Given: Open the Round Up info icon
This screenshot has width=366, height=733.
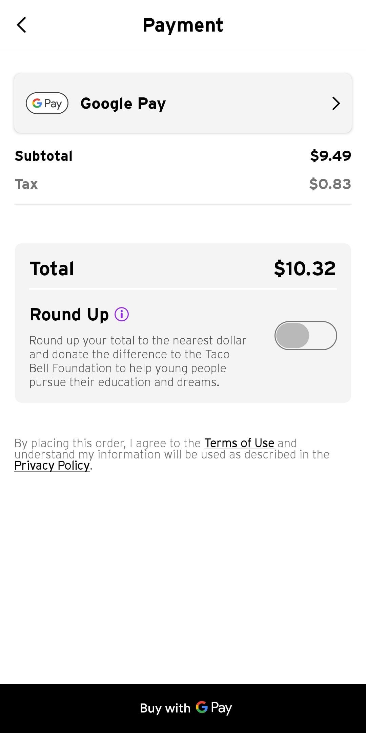Looking at the screenshot, I should (122, 314).
